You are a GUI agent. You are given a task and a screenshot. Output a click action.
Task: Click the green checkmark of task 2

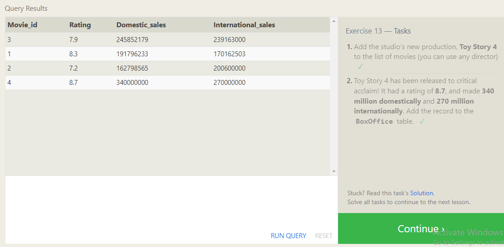422,121
